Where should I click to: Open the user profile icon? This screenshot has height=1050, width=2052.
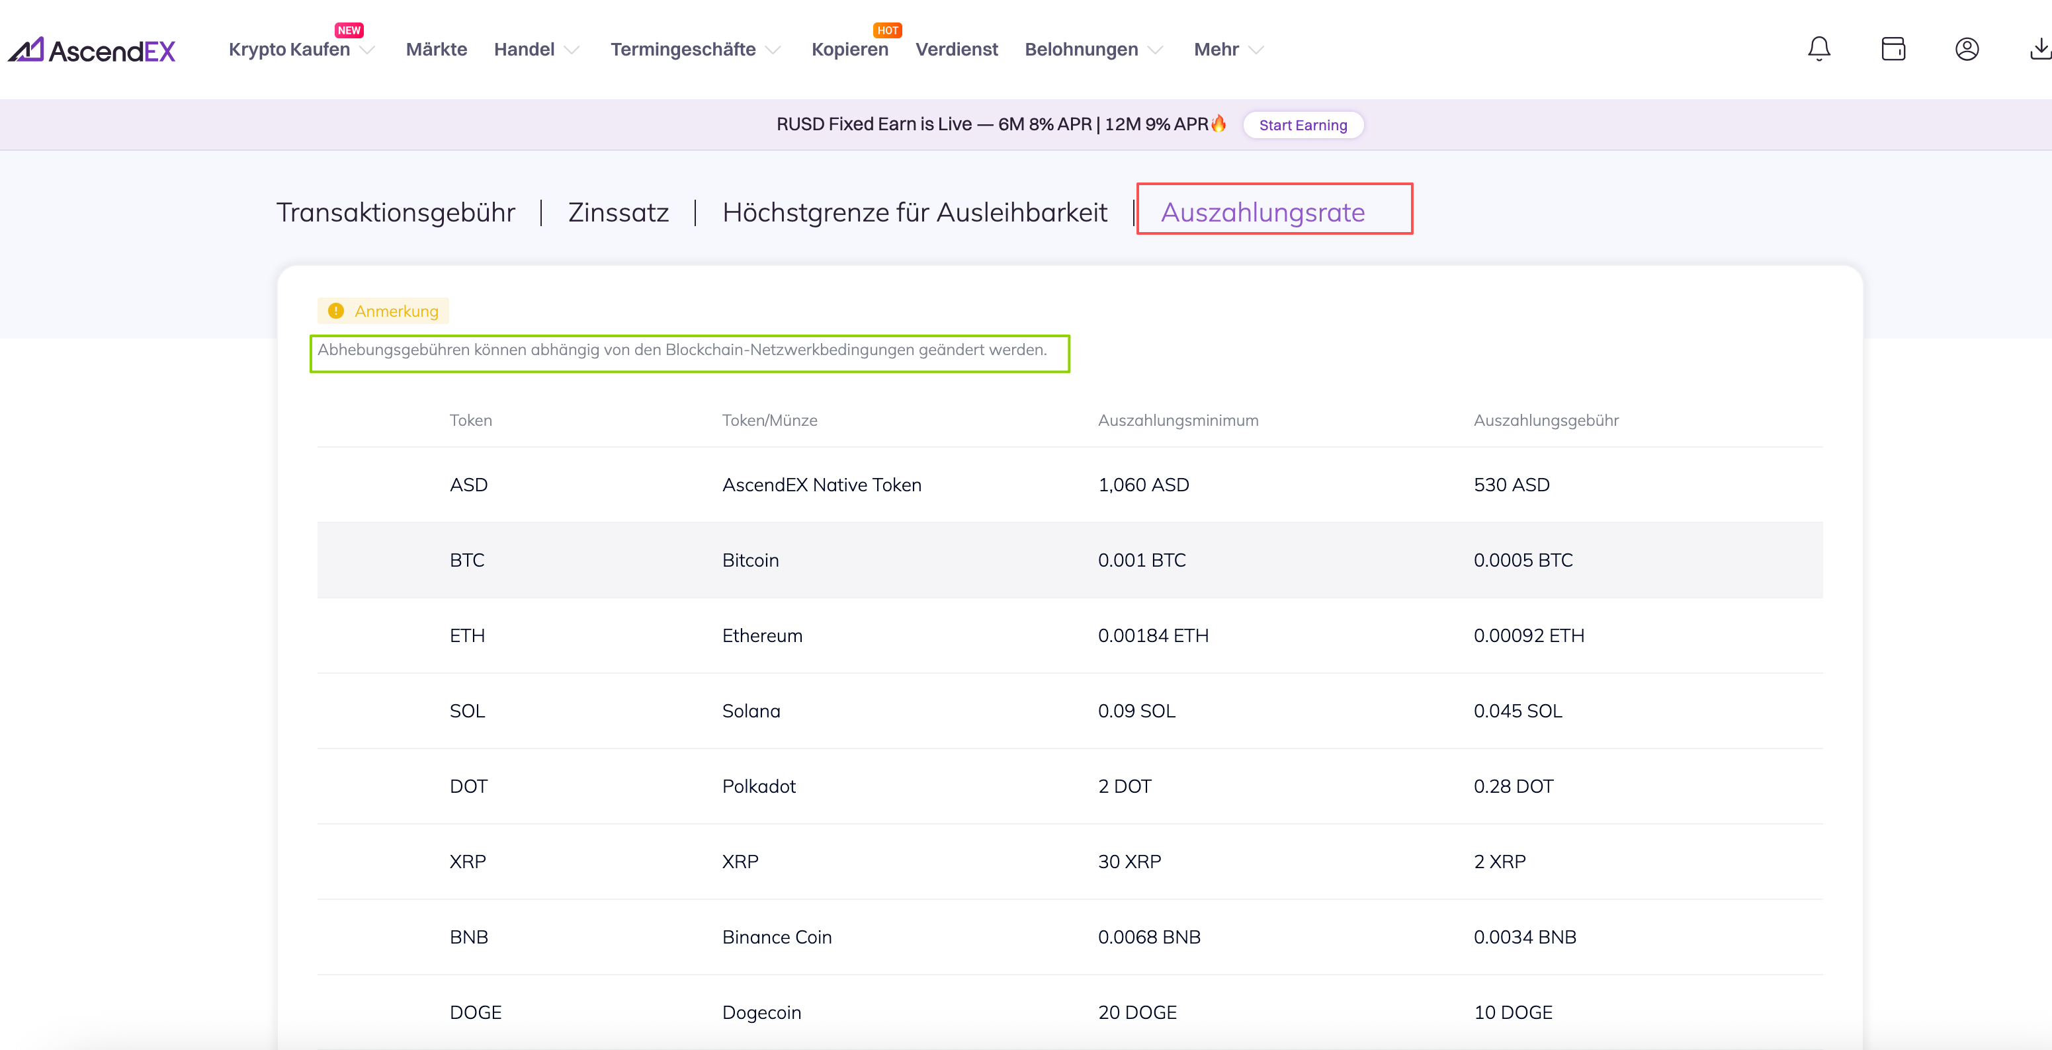point(1967,50)
